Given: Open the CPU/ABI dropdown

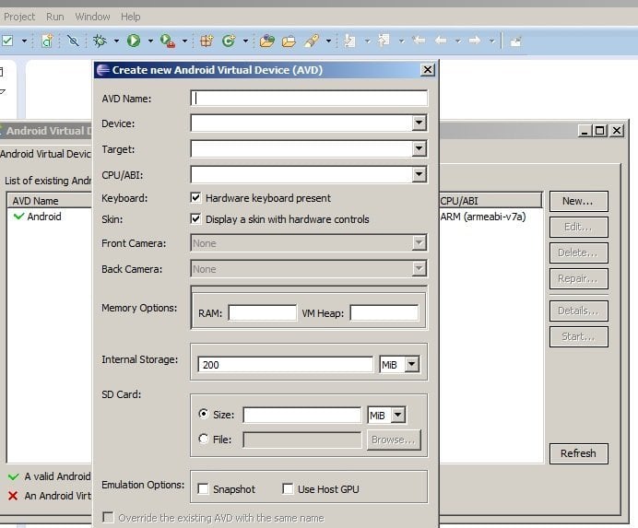Looking at the screenshot, I should click(419, 174).
